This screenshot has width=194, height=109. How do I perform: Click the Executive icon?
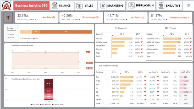pyautogui.click(x=161, y=5)
